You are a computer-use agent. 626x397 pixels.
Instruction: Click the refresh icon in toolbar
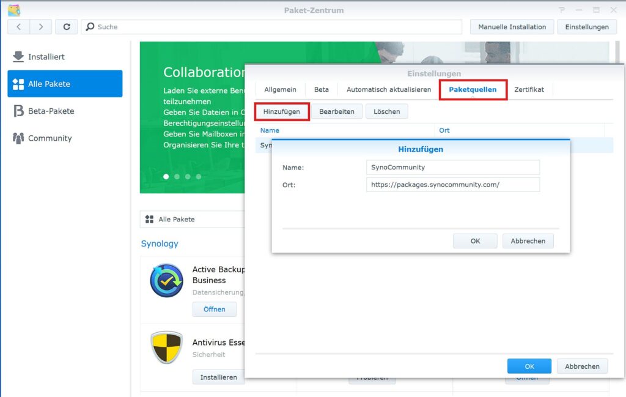pyautogui.click(x=67, y=27)
